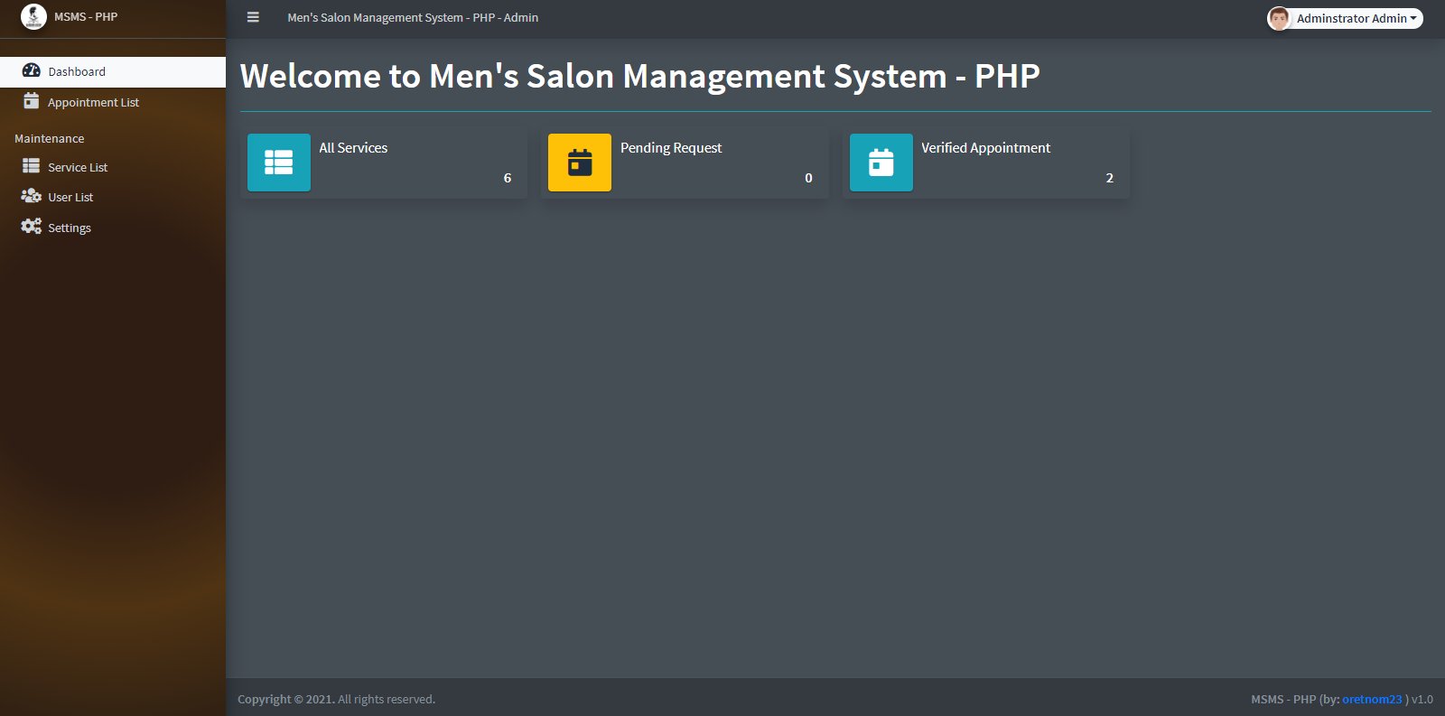Click the Copyright 2021 footer text
This screenshot has height=716, width=1445.
tap(336, 699)
